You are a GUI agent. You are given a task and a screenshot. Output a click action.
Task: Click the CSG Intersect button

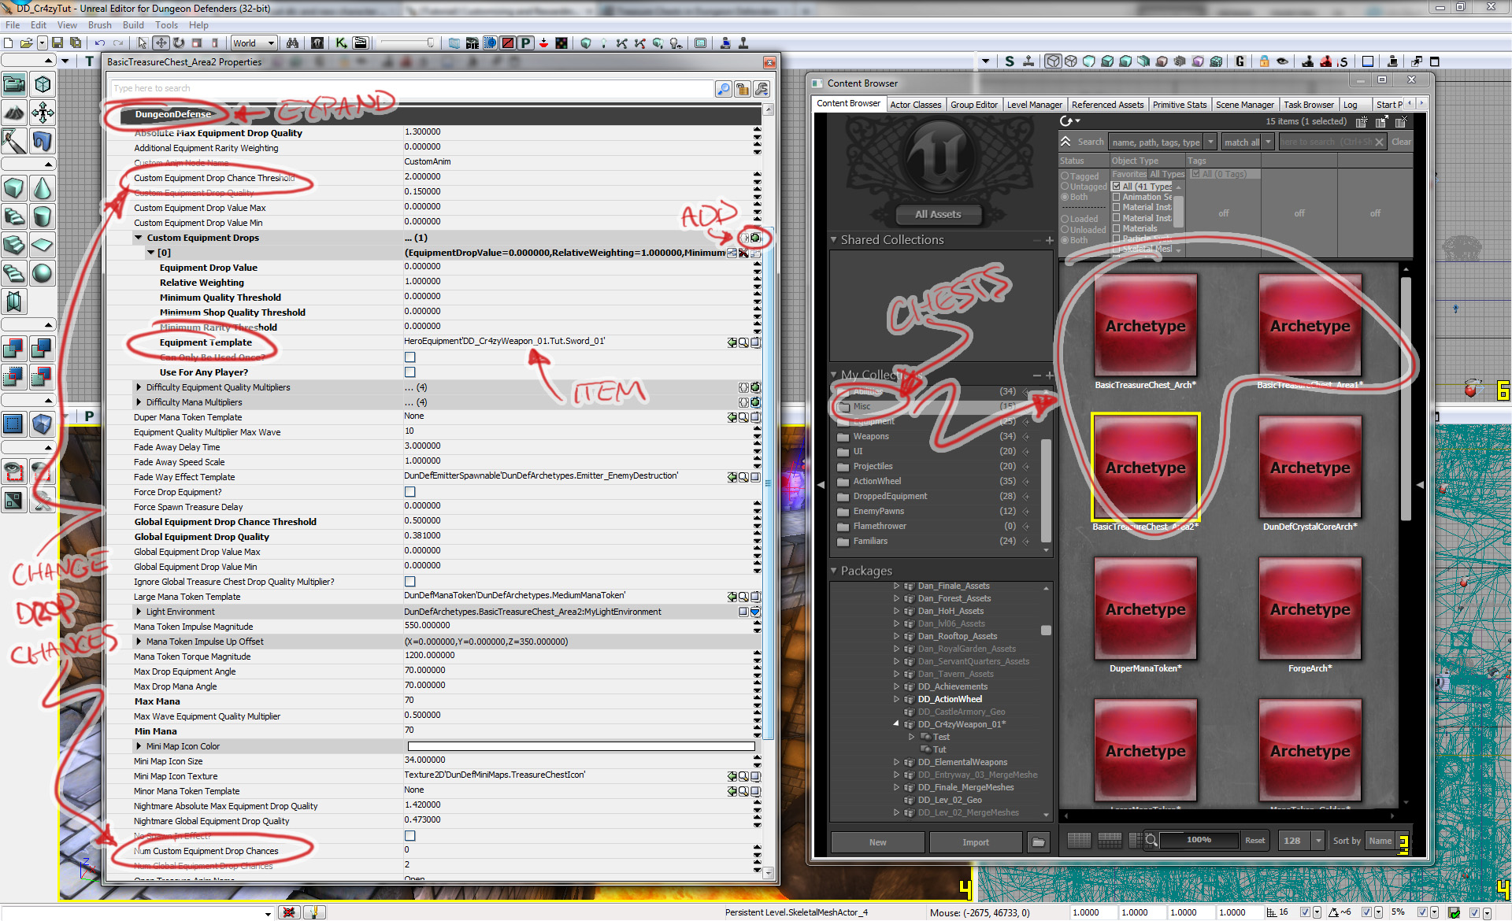click(14, 377)
